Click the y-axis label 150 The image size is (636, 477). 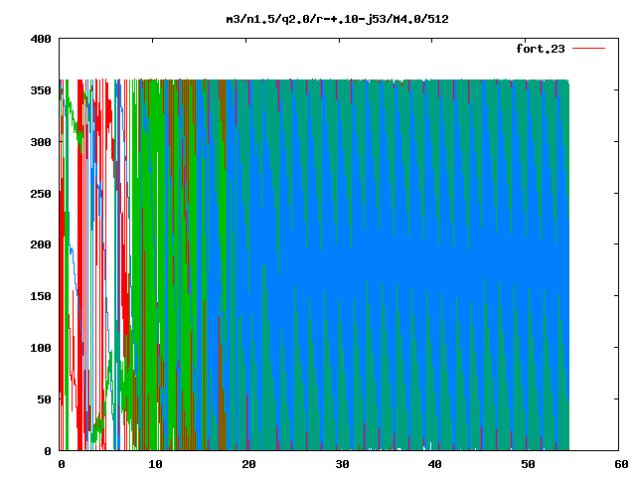coord(41,296)
